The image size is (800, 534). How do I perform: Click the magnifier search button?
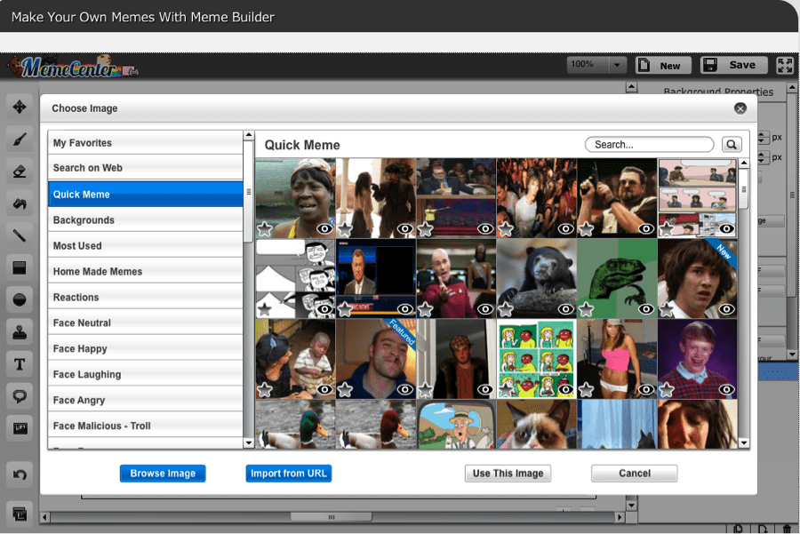coord(732,144)
